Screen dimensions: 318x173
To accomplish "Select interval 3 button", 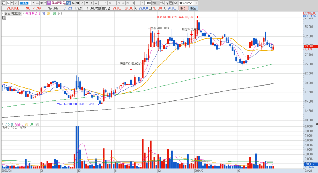I will point(105,3).
